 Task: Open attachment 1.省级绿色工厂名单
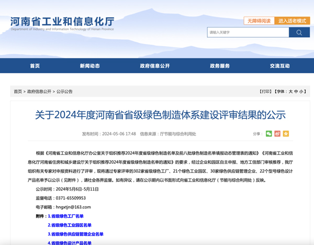(x=65, y=216)
